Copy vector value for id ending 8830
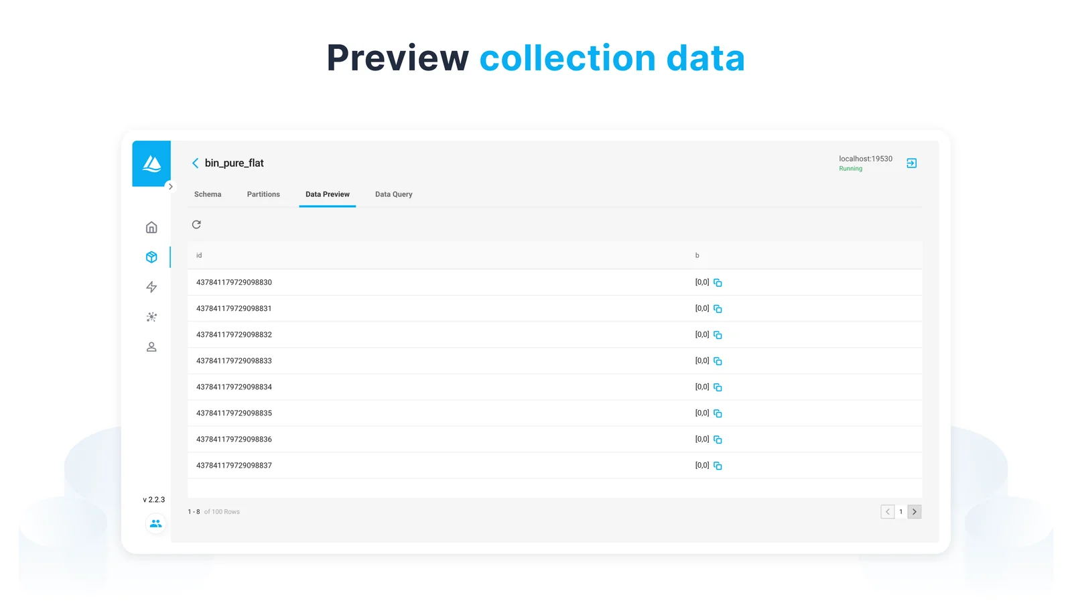The width and height of the screenshot is (1072, 603). (x=718, y=283)
